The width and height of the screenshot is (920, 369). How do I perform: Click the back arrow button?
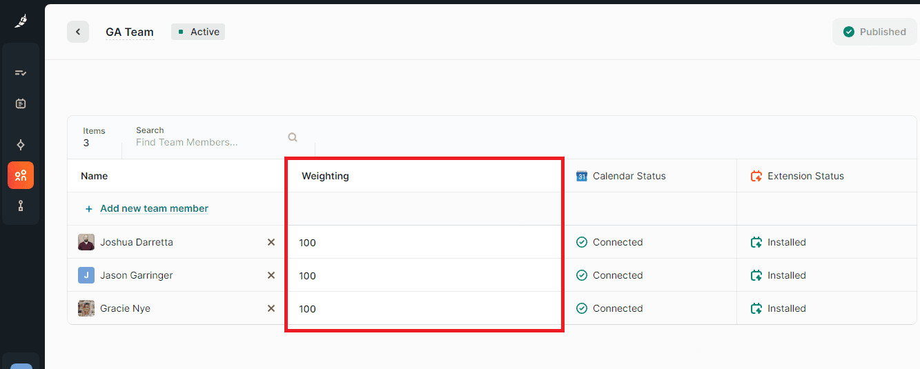point(78,32)
